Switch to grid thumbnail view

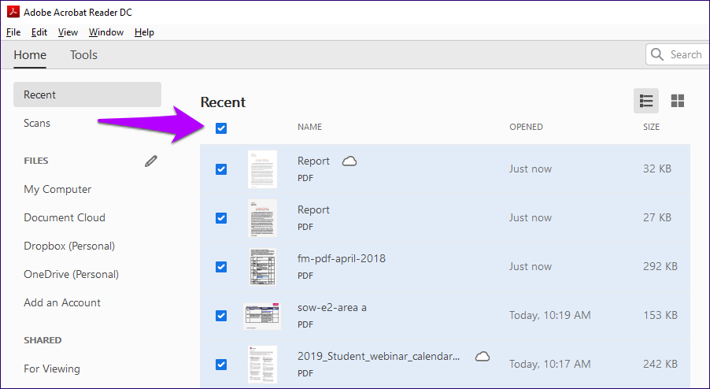pos(677,101)
